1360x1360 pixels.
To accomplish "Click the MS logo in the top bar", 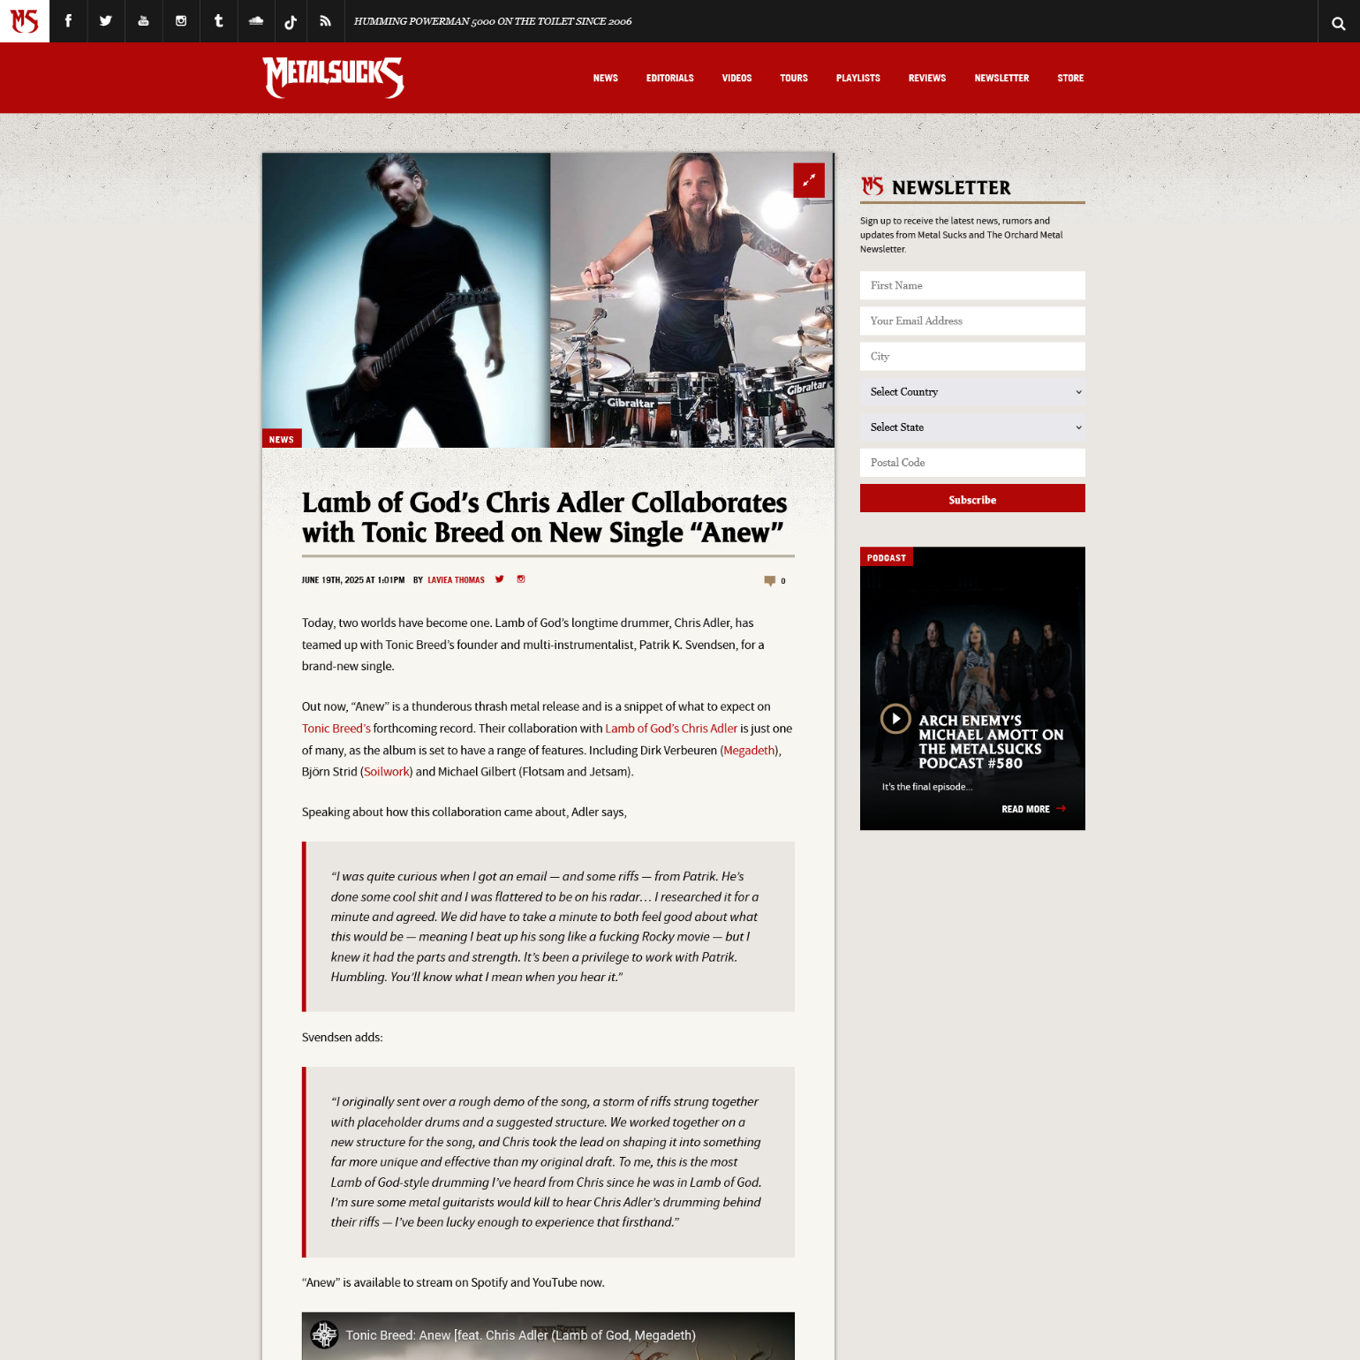I will pyautogui.click(x=25, y=21).
